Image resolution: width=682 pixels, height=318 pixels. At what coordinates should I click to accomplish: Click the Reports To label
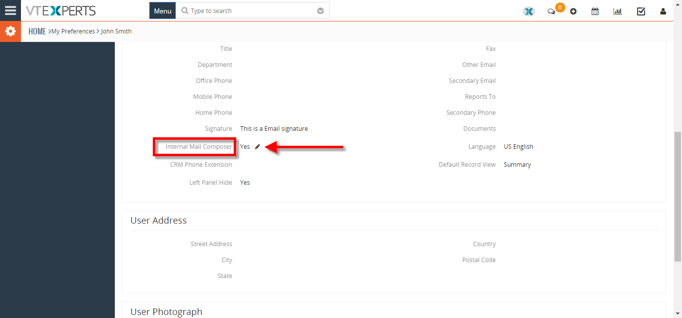(480, 97)
